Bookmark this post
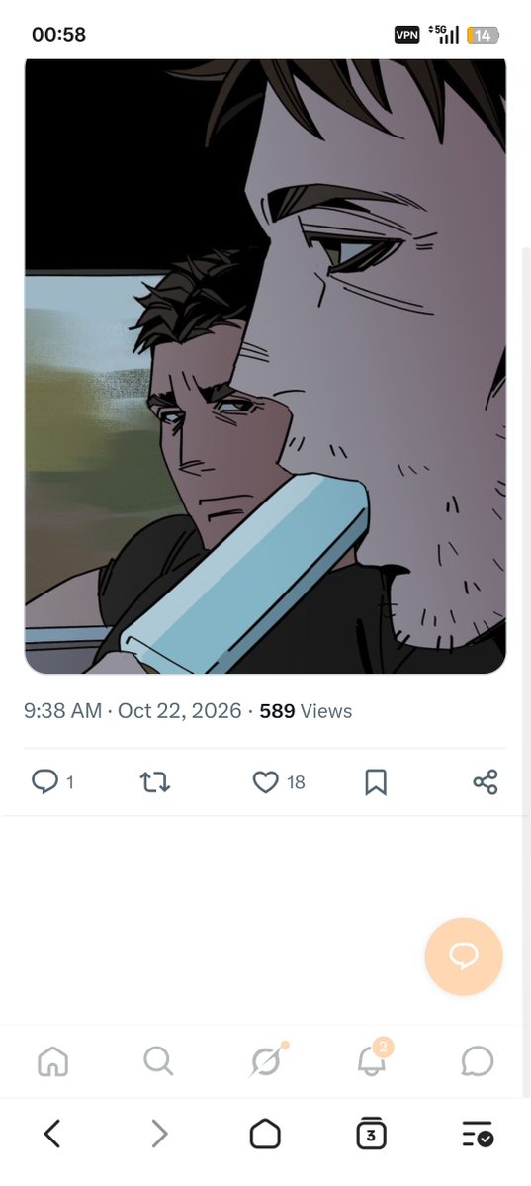The width and height of the screenshot is (531, 1186). (376, 782)
